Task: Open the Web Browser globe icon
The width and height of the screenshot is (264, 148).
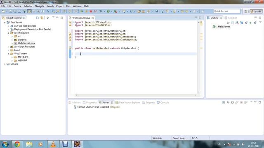Action: click(157, 11)
